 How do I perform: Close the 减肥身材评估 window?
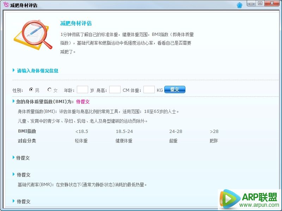pos(272,4)
